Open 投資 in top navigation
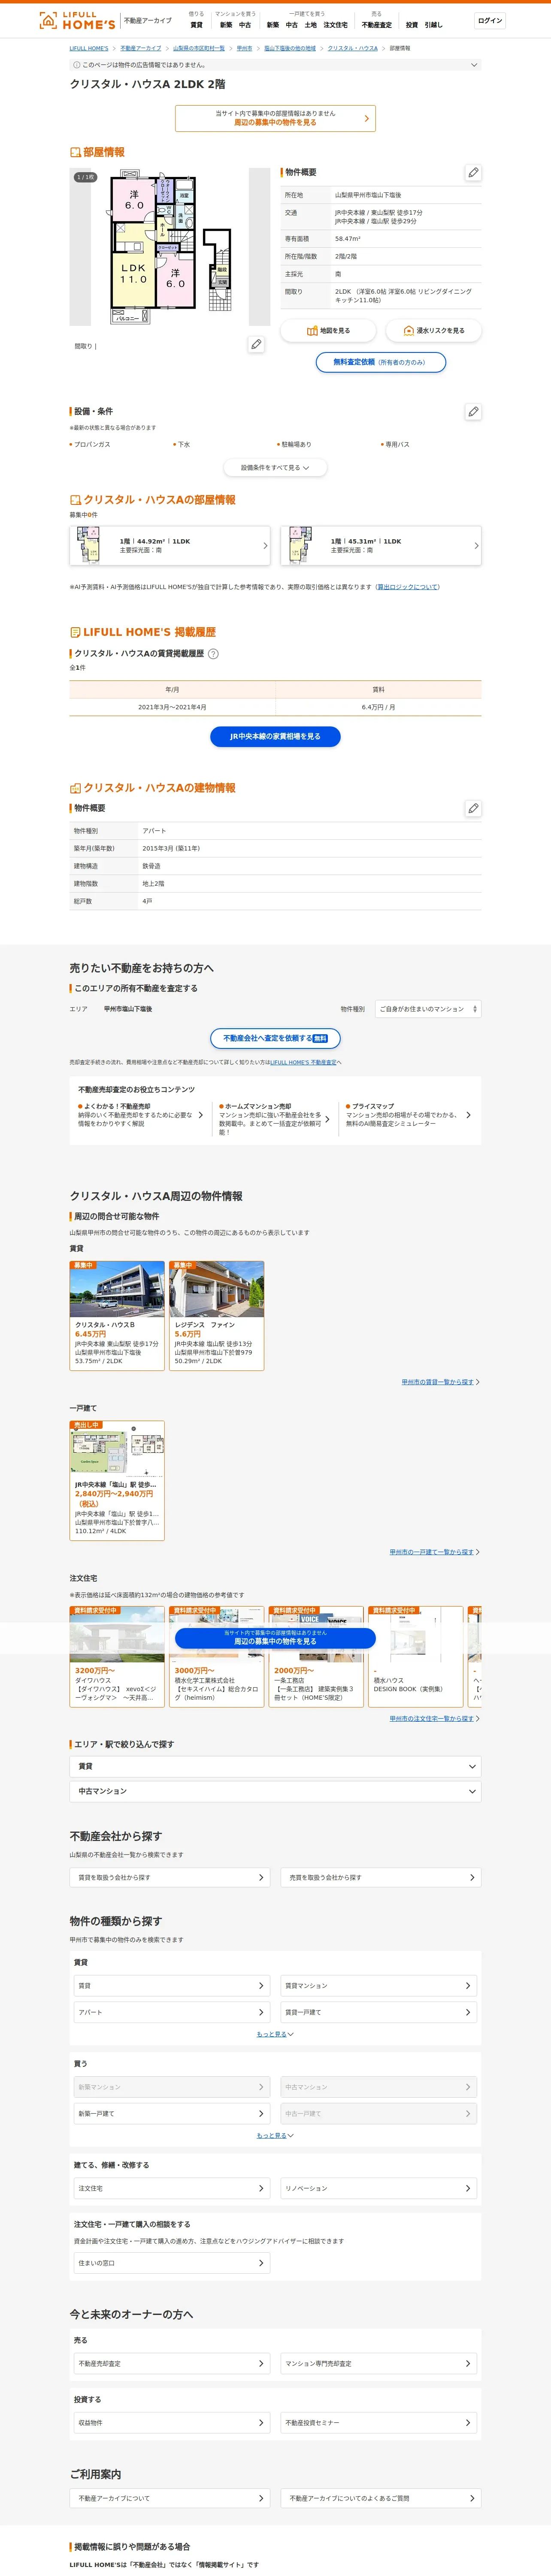Viewport: 551px width, 2576px height. point(412,25)
